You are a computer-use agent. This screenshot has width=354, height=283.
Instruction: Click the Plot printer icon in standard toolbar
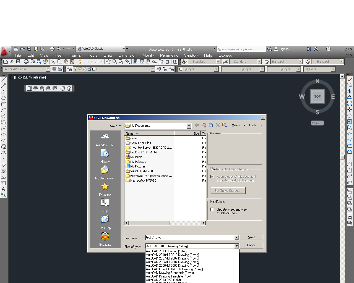coord(26,62)
